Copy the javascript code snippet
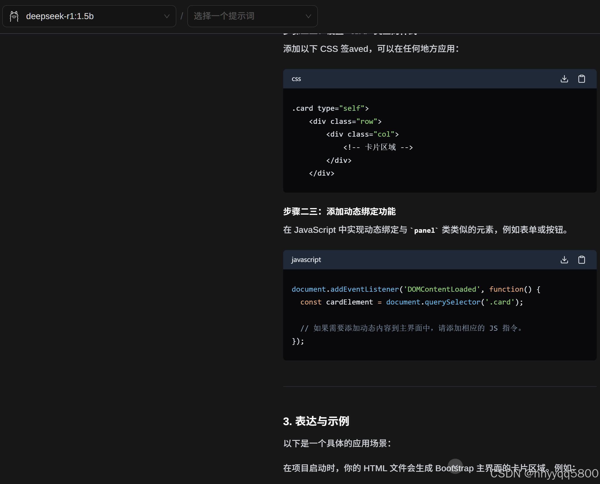 click(581, 260)
